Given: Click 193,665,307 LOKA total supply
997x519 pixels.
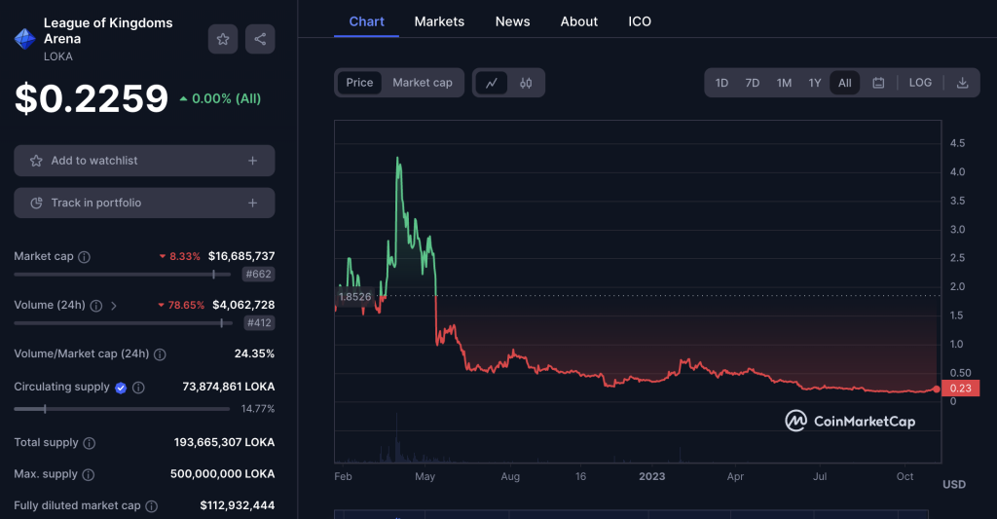Looking at the screenshot, I should [225, 443].
